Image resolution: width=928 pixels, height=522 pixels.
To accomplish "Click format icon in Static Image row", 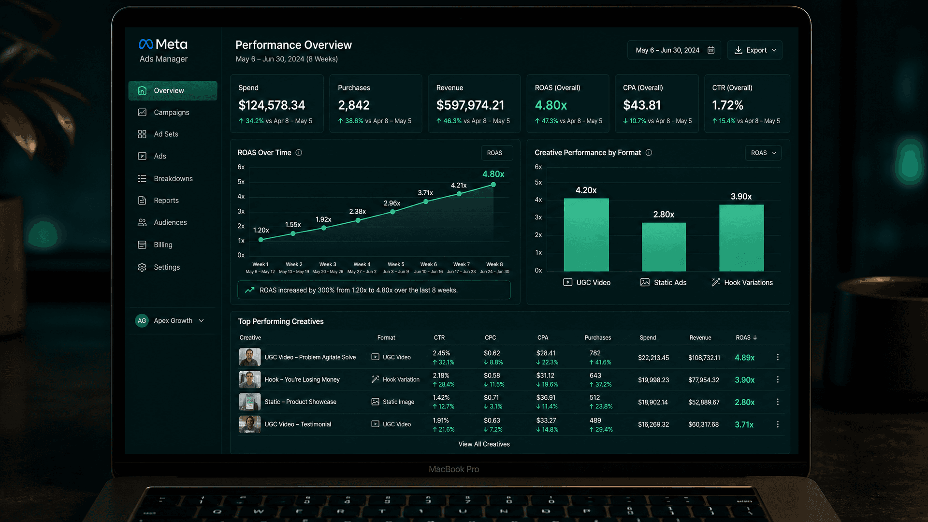I will 375,402.
